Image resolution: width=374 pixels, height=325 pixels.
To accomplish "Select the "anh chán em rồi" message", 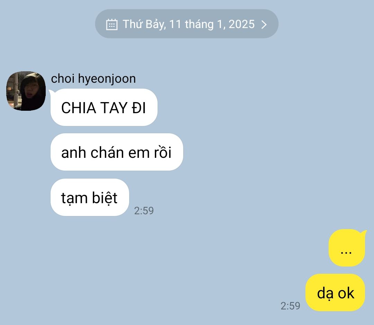I will 117,152.
